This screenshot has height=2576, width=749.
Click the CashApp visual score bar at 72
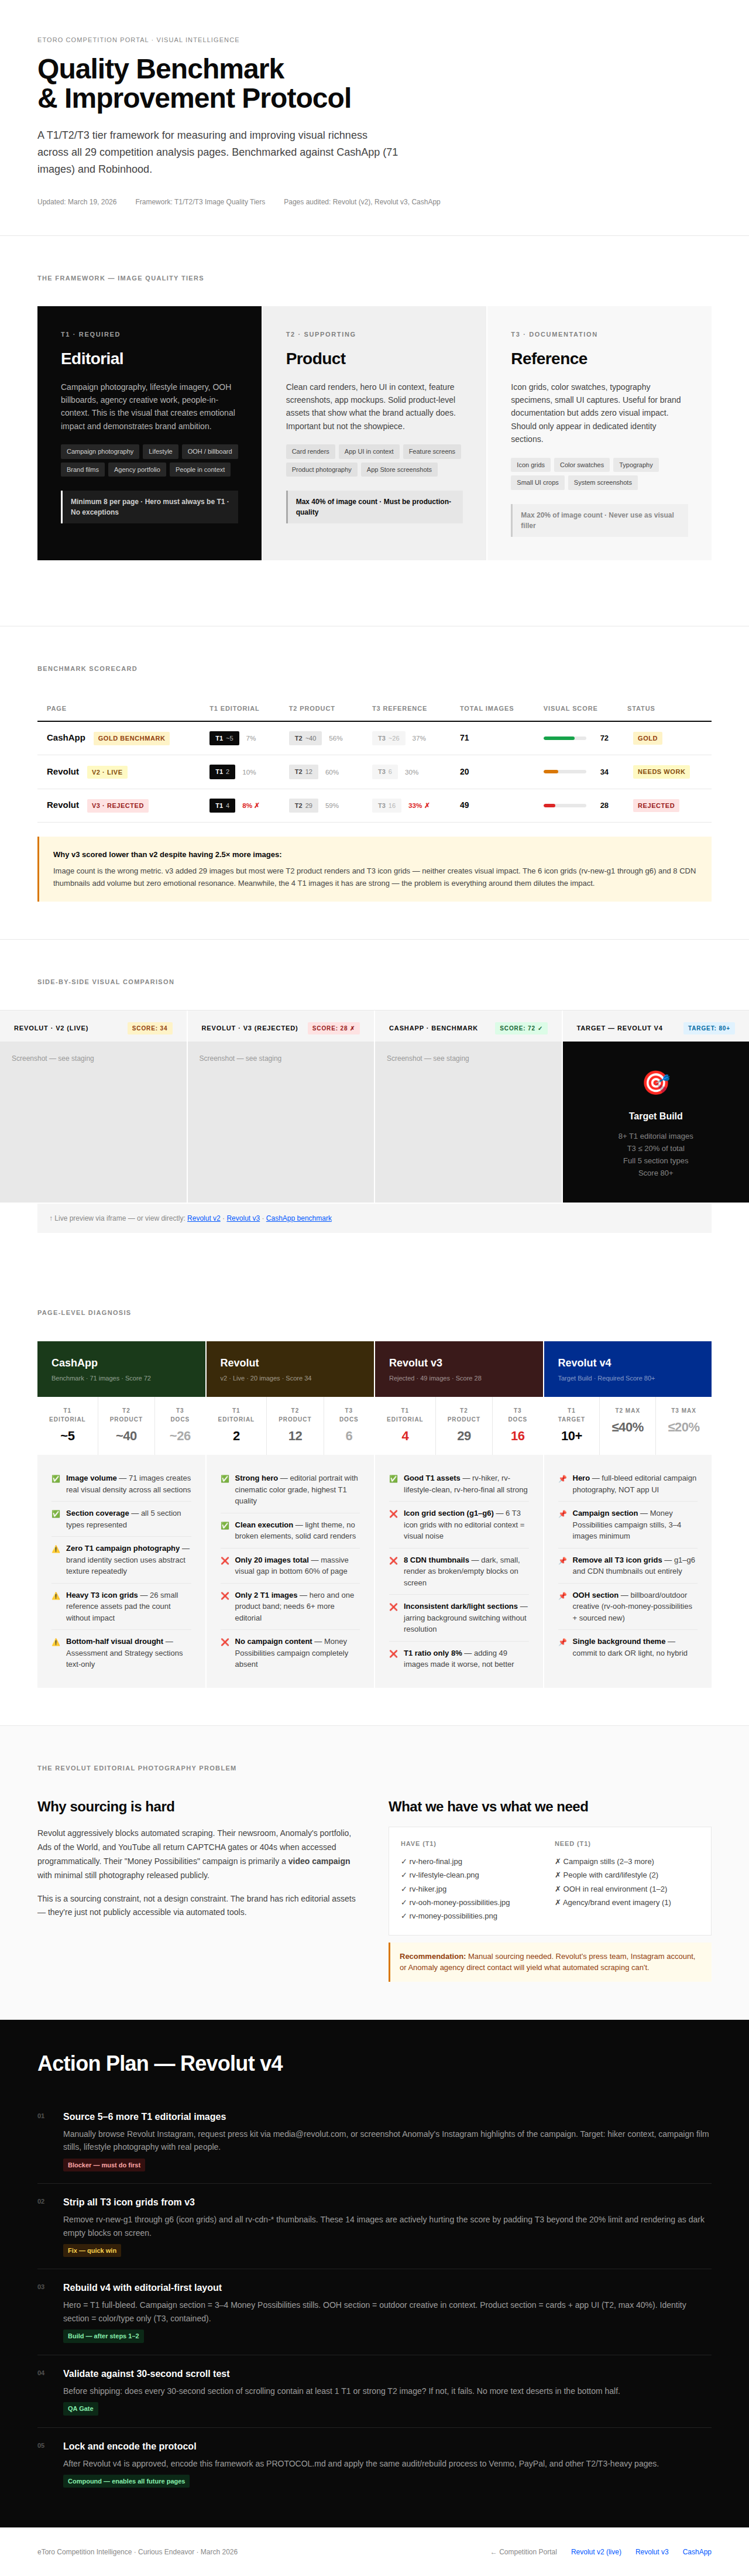[565, 738]
